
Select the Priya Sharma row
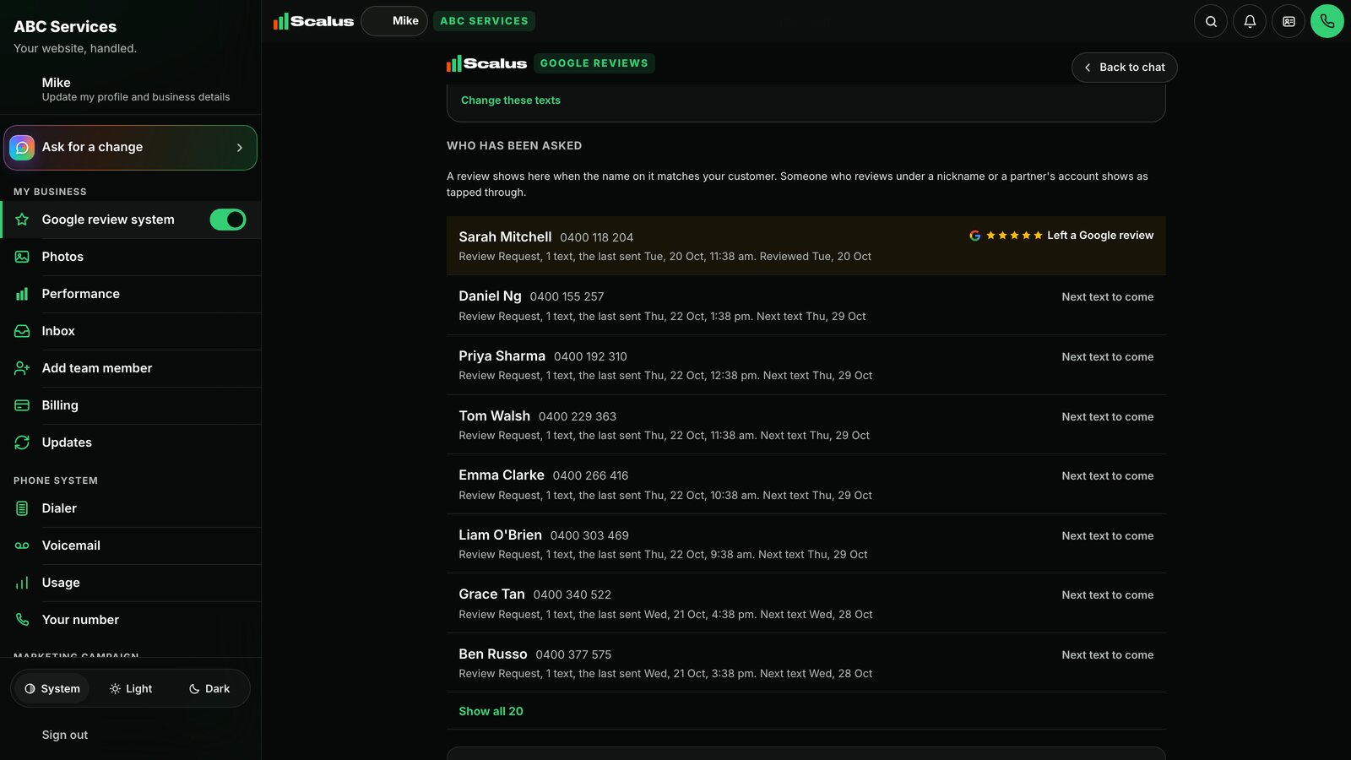[x=806, y=365]
